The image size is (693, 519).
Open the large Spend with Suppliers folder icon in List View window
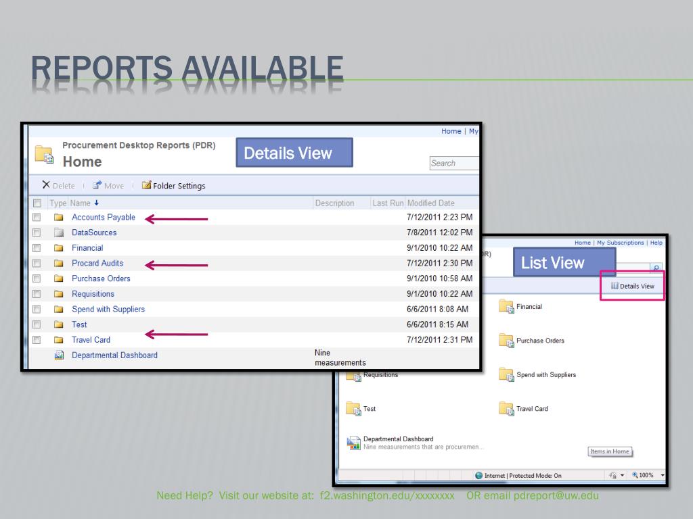[506, 374]
